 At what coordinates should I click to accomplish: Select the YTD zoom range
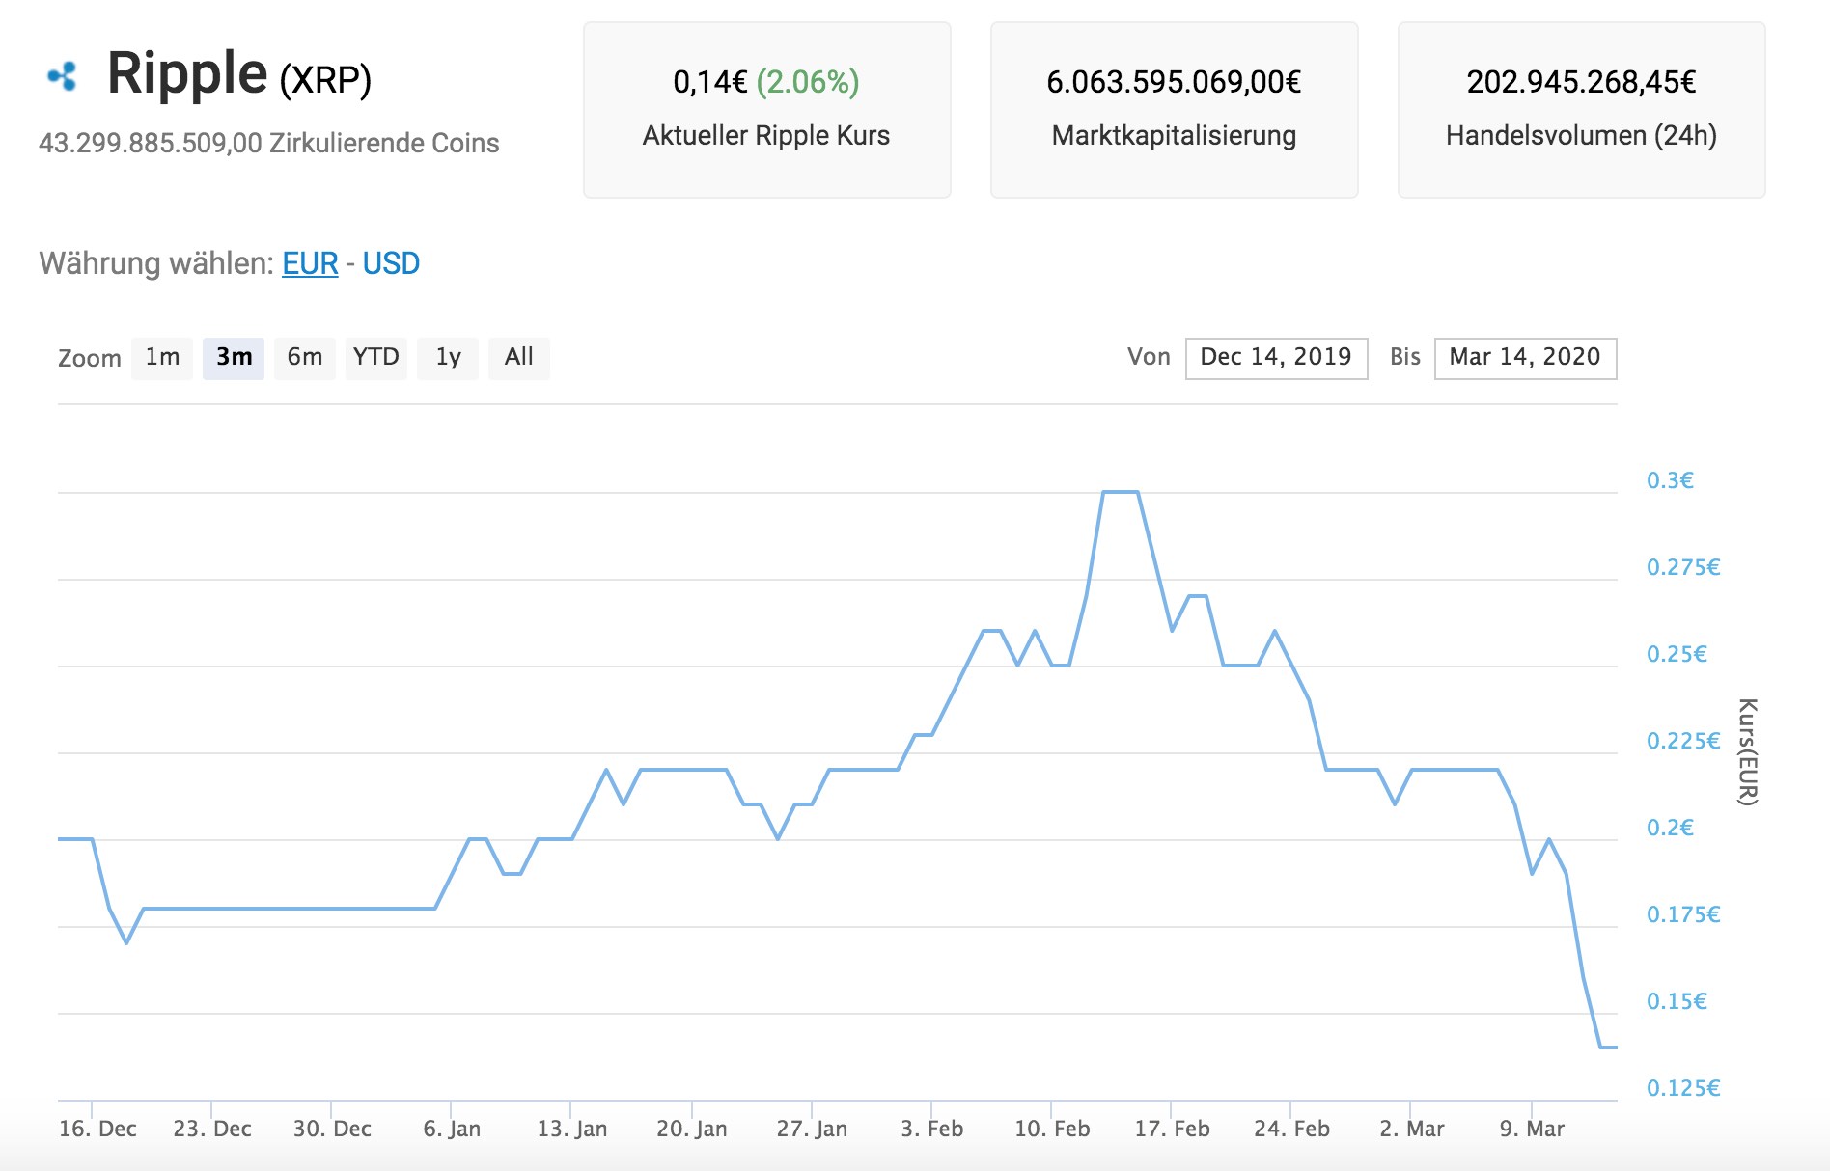(x=376, y=358)
